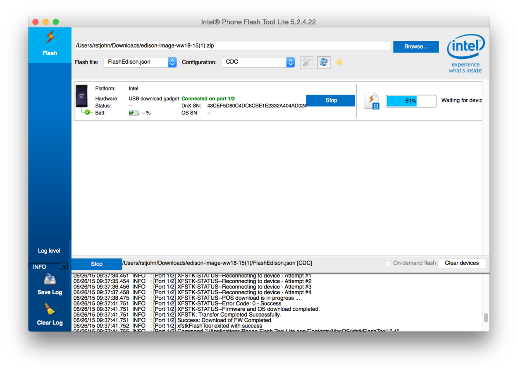Viewport: 518px width, 372px height.
Task: Click the yellow sun icon
Action: click(339, 62)
